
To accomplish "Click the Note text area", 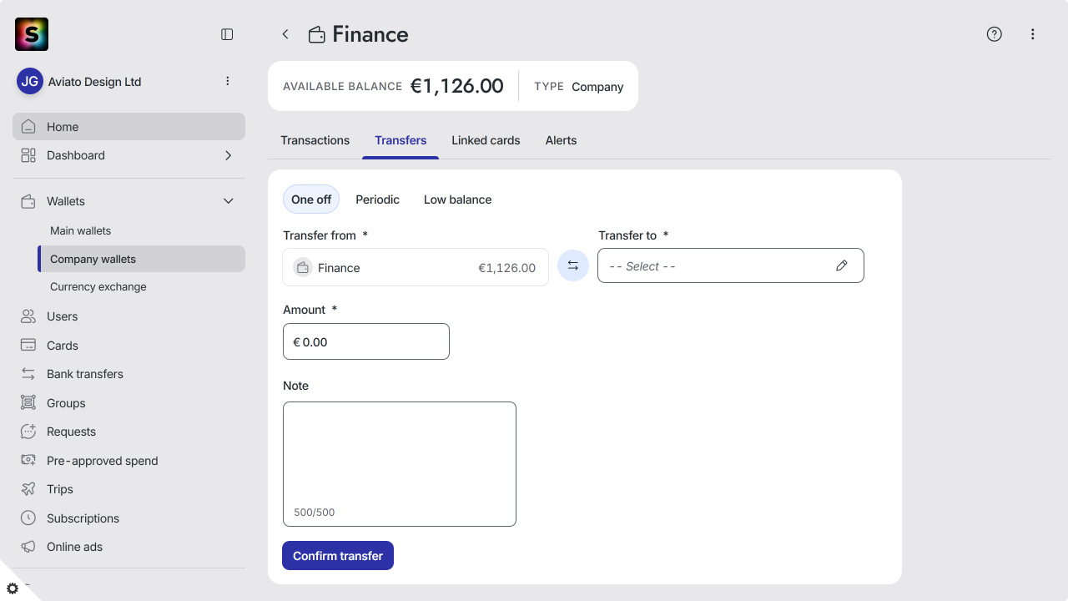I will tap(400, 464).
